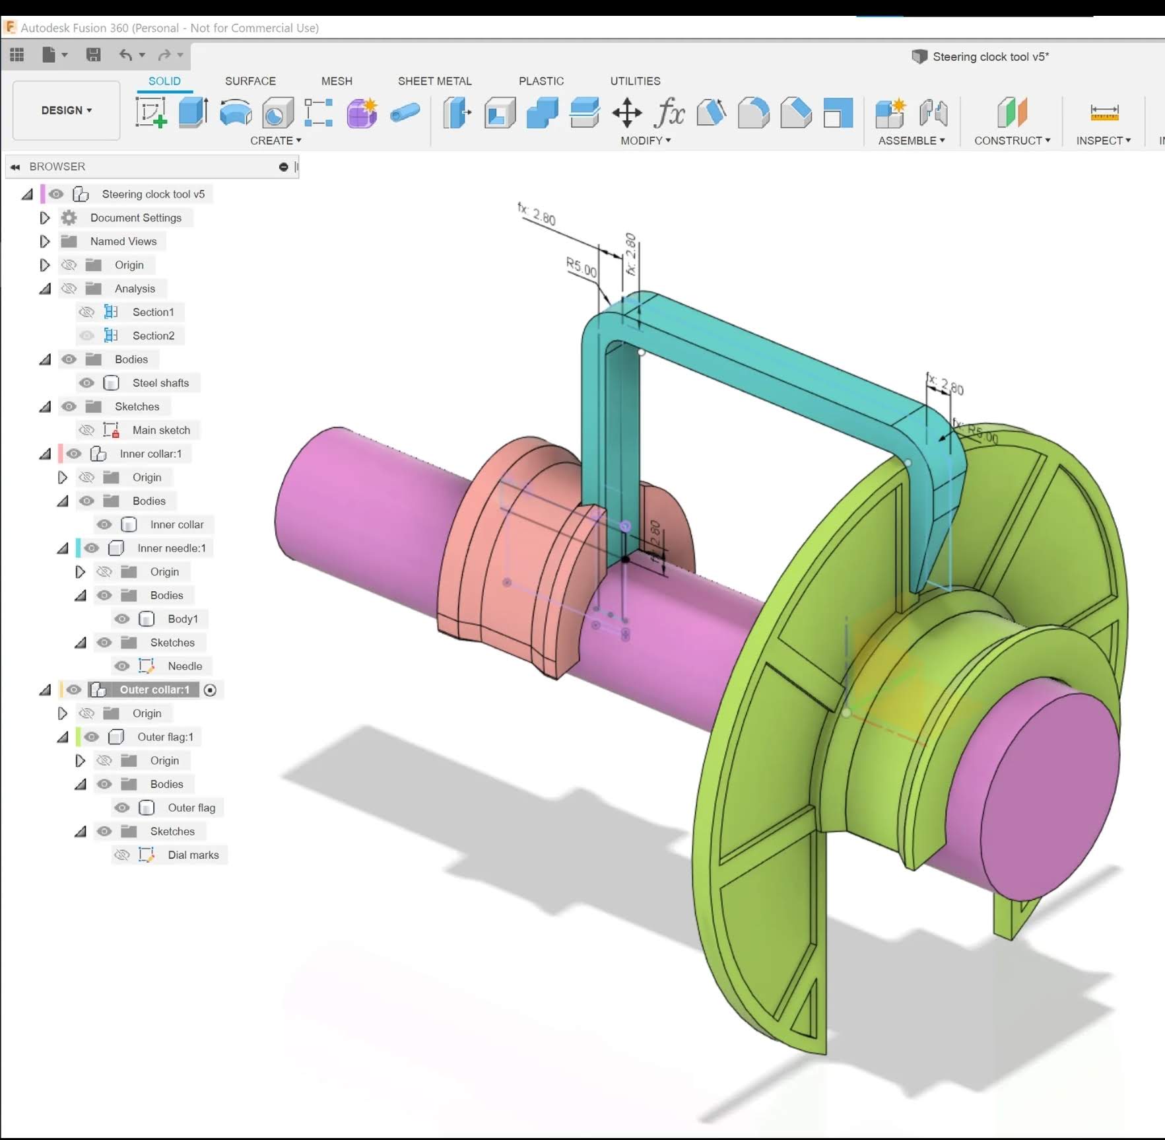The image size is (1165, 1140).
Task: Toggle visibility of Outer flag body
Action: 122,808
